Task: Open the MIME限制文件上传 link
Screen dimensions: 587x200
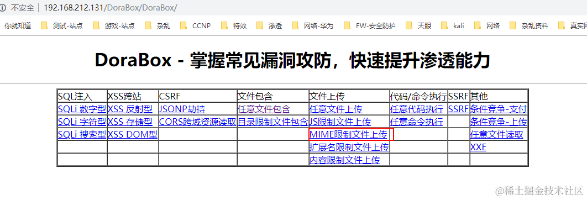Action: tap(348, 134)
